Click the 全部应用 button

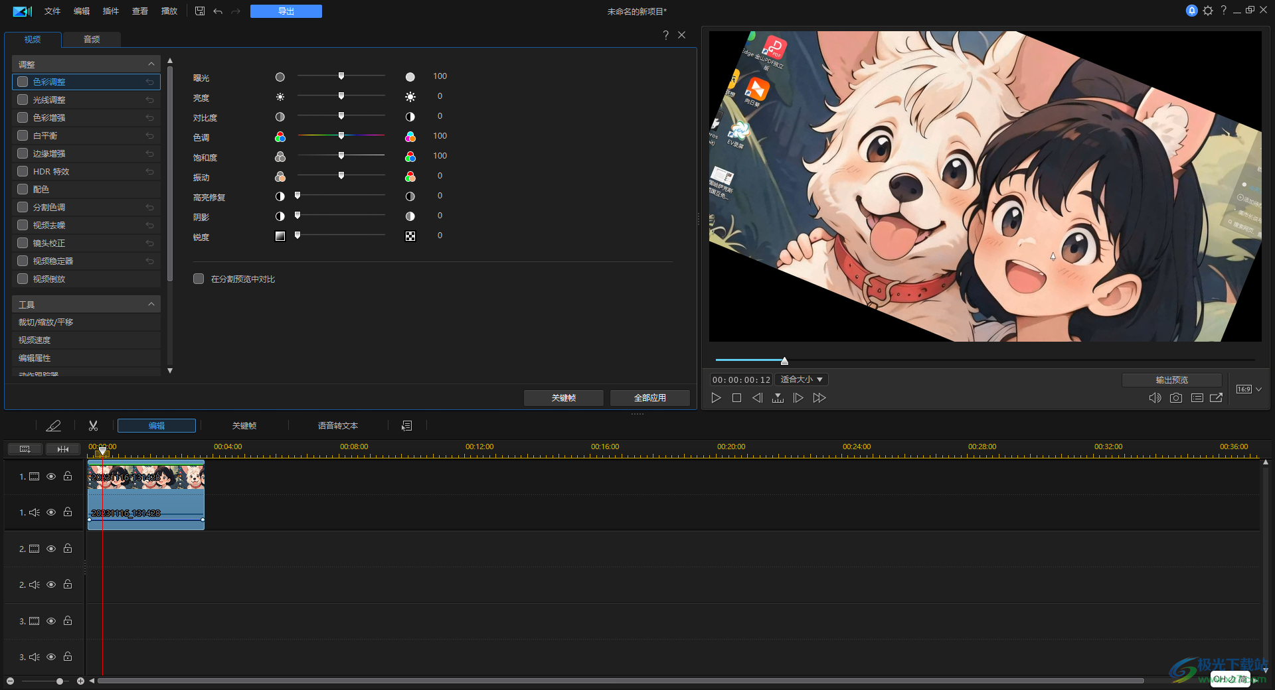650,397
